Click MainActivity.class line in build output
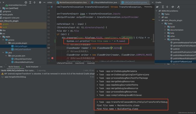This screenshot has width=196, height=114. tap(118, 105)
